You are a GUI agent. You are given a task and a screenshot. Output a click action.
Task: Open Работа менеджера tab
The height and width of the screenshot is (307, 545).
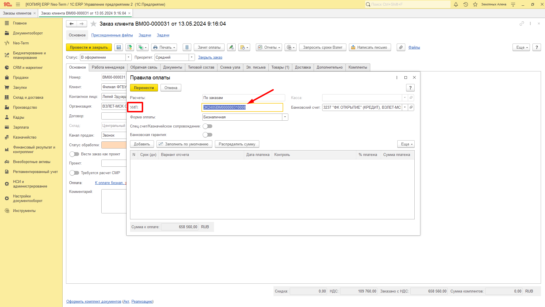(x=108, y=67)
